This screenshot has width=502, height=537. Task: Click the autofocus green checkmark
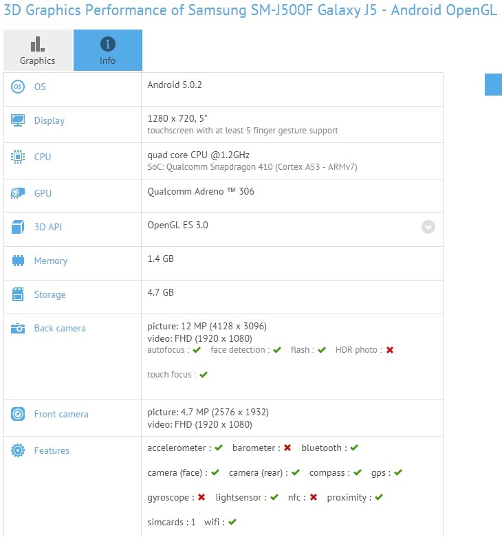click(197, 350)
